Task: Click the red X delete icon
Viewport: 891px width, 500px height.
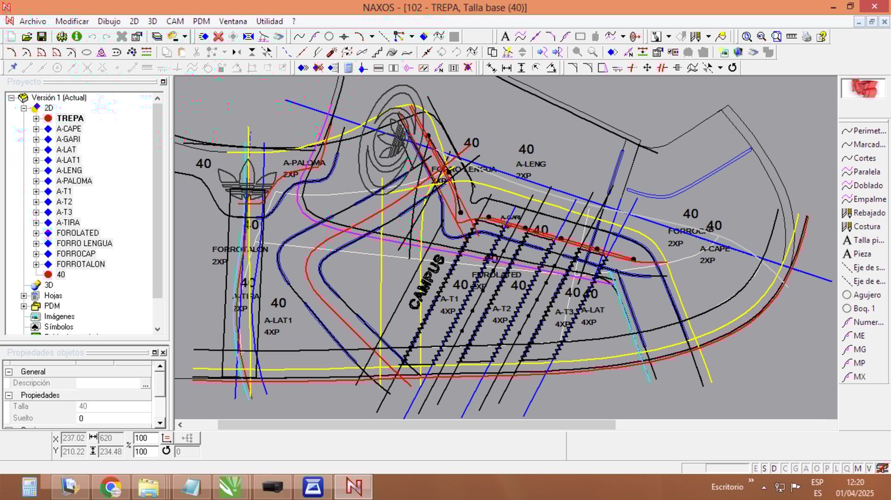Action: click(219, 37)
